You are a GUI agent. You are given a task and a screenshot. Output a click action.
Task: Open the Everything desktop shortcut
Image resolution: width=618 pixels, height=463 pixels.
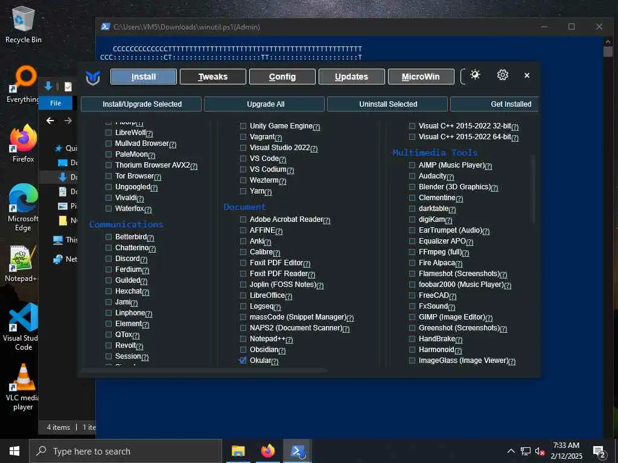[22, 84]
